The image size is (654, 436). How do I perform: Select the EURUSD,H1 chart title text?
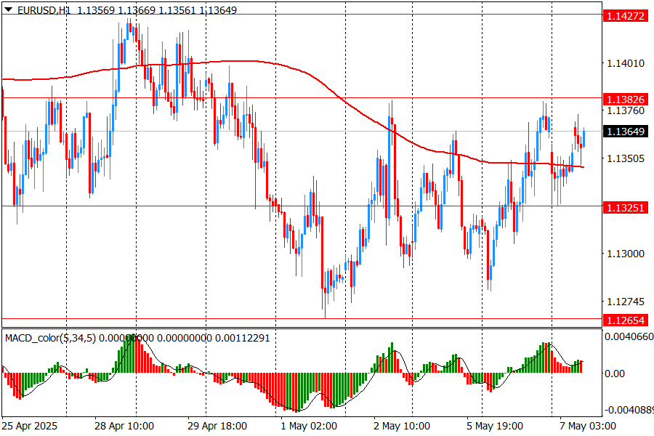point(44,10)
